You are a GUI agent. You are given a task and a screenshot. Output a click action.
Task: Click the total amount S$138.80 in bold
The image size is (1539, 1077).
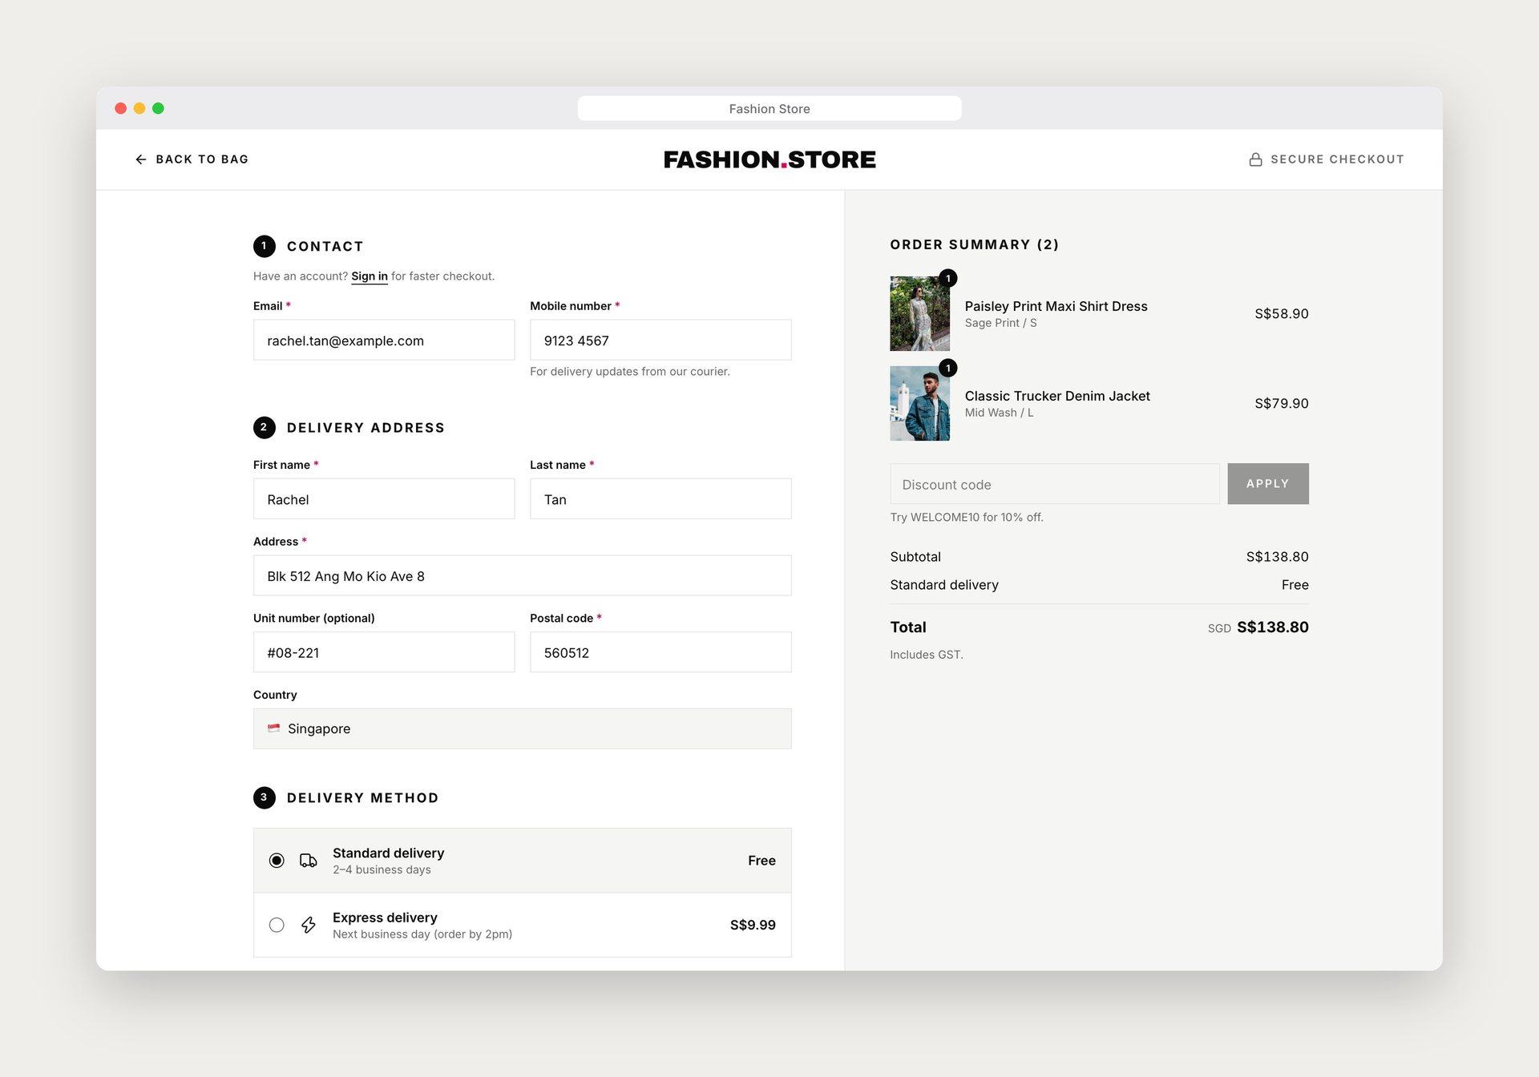point(1272,627)
